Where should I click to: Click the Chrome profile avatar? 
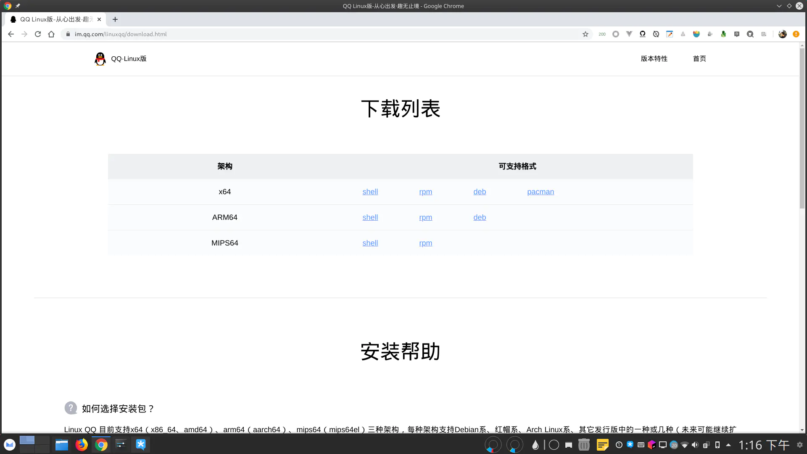pyautogui.click(x=782, y=34)
